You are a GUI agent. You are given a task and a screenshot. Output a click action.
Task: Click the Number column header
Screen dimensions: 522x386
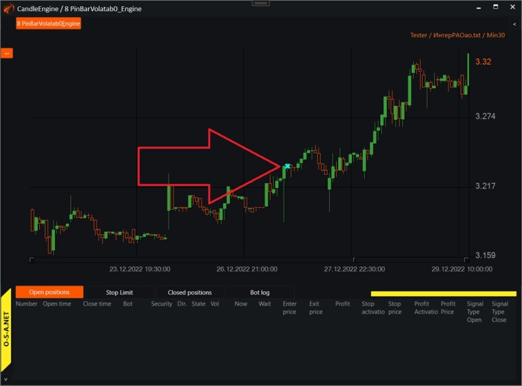pos(27,303)
